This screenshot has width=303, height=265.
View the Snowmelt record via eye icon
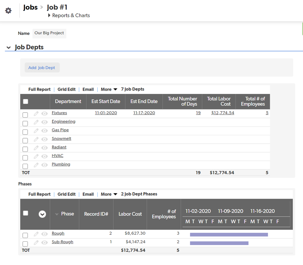(x=45, y=139)
